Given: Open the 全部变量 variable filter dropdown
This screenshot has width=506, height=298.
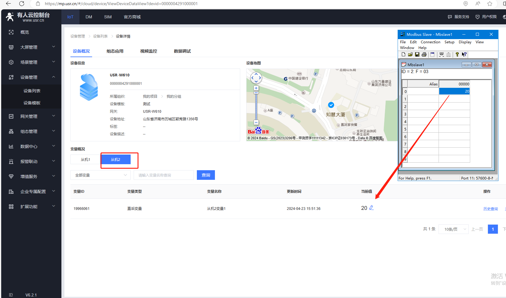Looking at the screenshot, I should click(101, 175).
